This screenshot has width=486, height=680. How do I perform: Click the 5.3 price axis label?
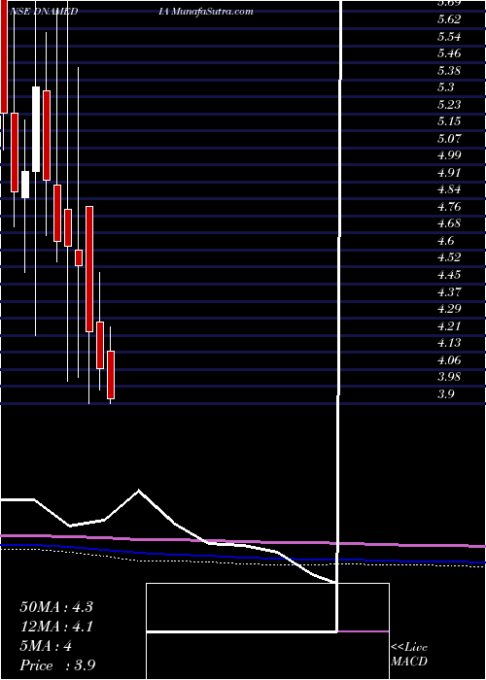point(446,87)
